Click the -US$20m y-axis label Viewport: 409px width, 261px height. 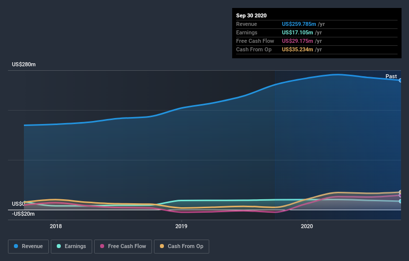click(23, 214)
